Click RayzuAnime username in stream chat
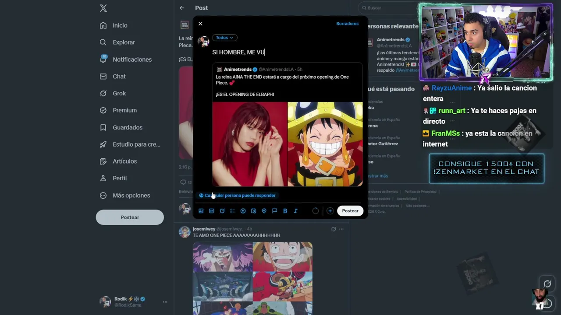This screenshot has height=315, width=561. tap(451, 88)
